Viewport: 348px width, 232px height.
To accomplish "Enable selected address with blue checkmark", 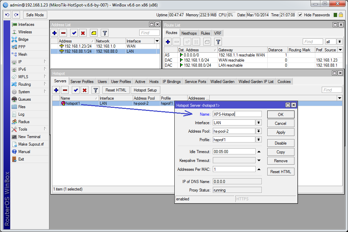I will (x=74, y=33).
